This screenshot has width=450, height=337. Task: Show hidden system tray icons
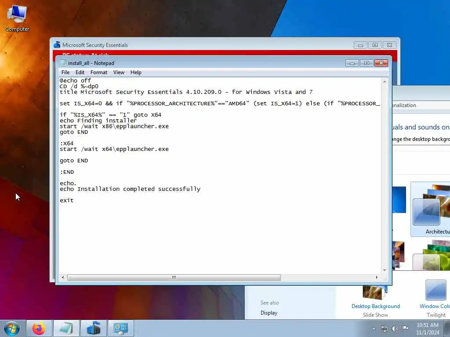pyautogui.click(x=374, y=329)
